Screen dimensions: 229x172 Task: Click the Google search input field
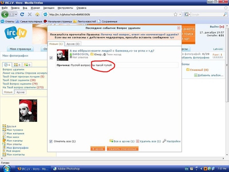pyautogui.click(x=207, y=14)
